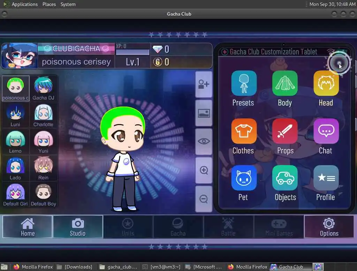Toggle the eye visibility button
357x271 pixels.
click(204, 141)
